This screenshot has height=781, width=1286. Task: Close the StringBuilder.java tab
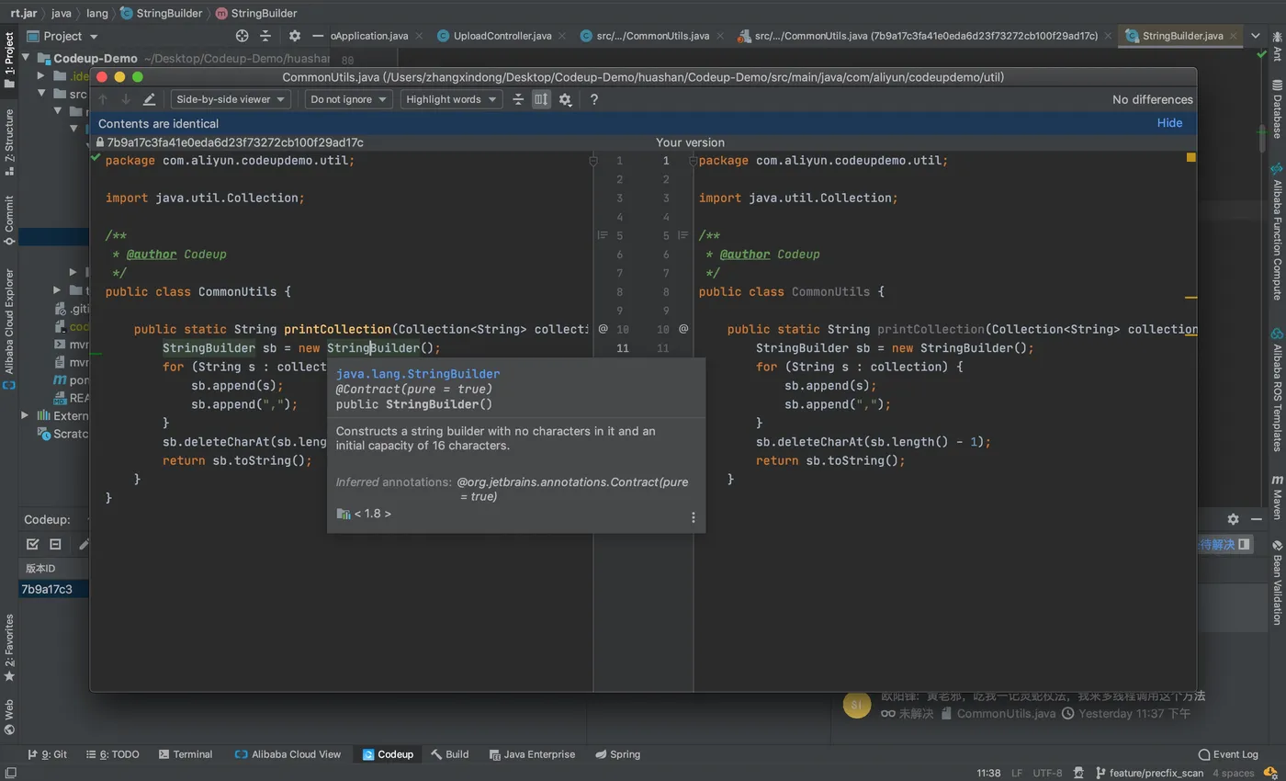click(1234, 36)
